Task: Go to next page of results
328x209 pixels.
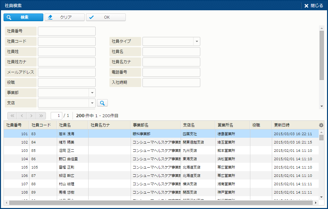Action: coord(31,116)
